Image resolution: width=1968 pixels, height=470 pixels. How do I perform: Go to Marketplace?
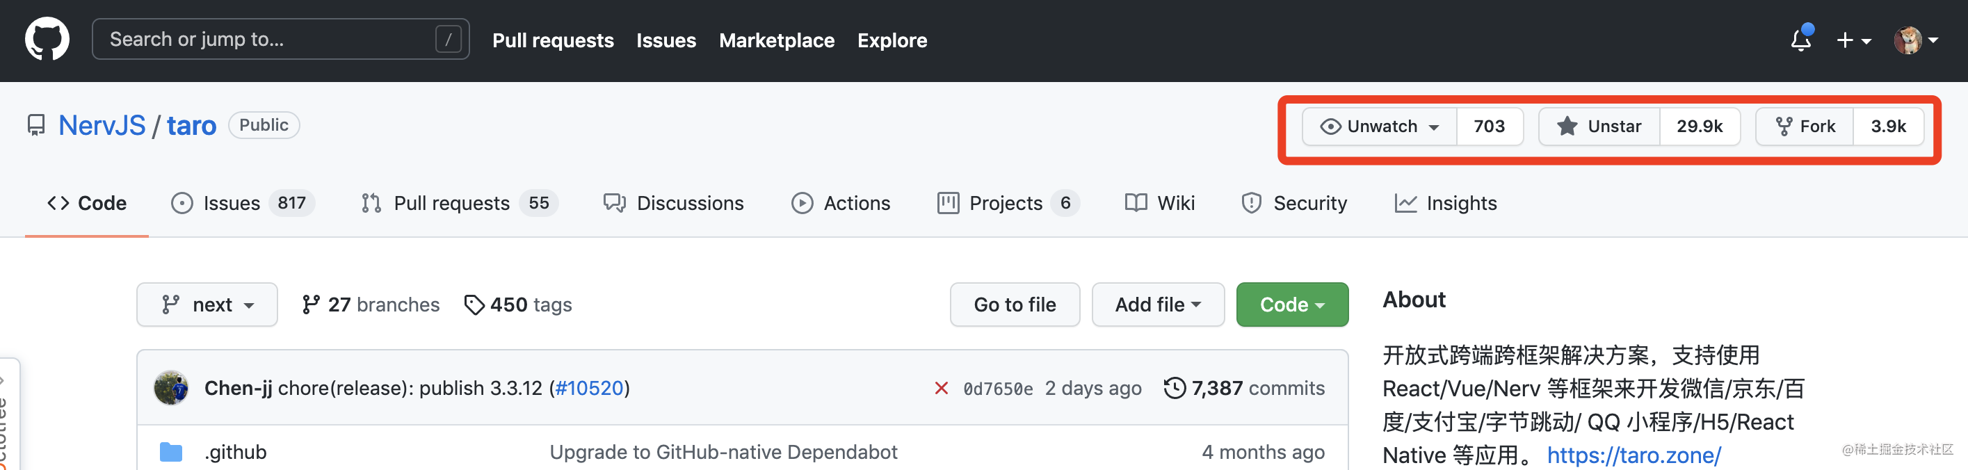point(776,40)
